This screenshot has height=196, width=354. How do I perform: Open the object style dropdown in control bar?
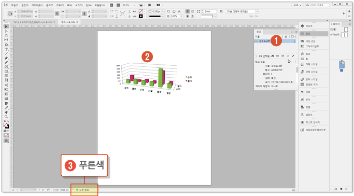(257, 11)
